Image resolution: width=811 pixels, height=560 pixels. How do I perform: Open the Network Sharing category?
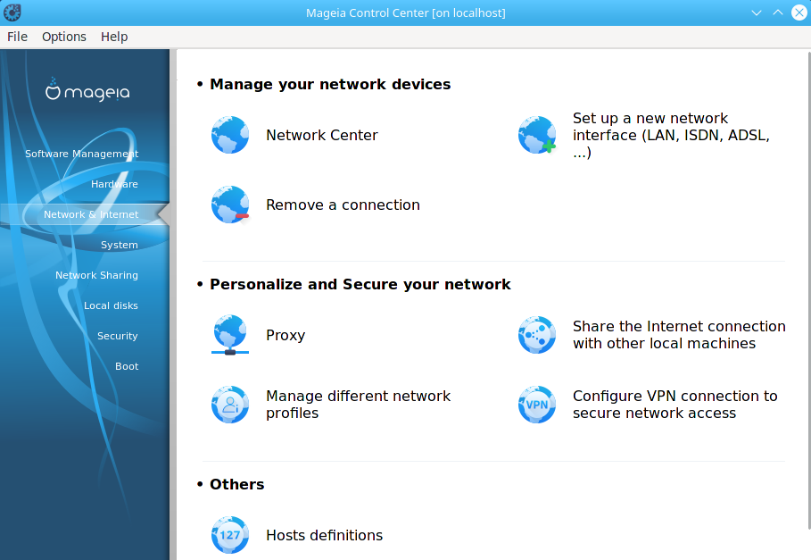[97, 274]
